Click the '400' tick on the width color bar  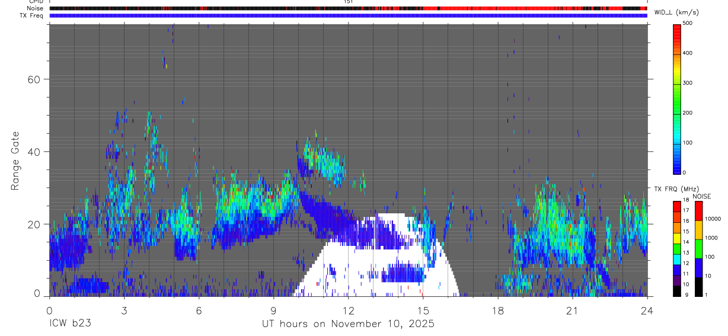tap(688, 53)
